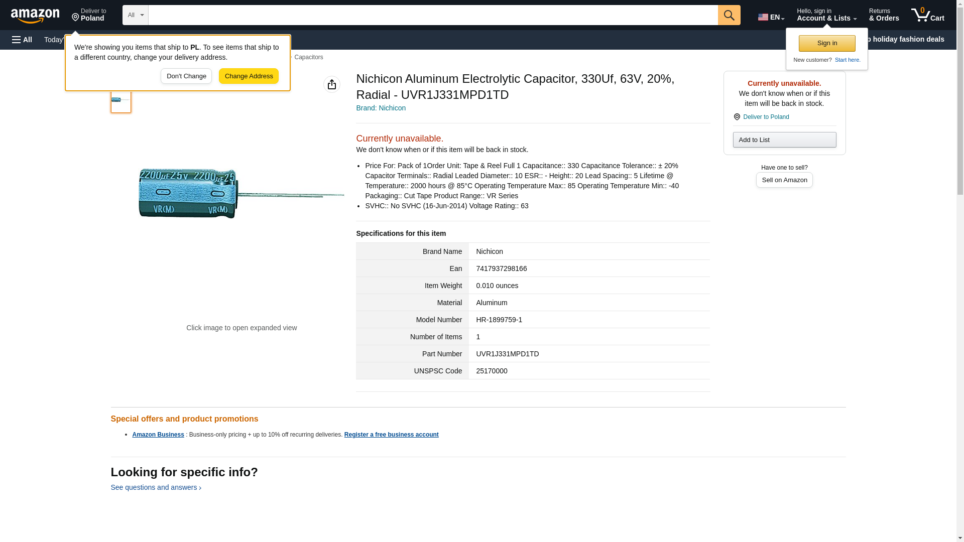Expand See questions and answers
964x542 pixels.
pos(156,487)
